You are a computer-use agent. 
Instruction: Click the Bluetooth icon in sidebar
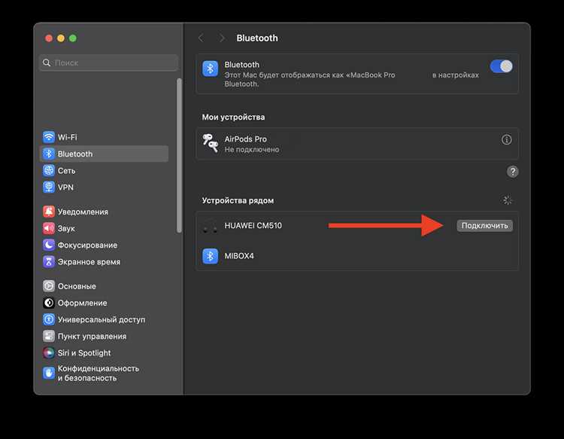(49, 154)
